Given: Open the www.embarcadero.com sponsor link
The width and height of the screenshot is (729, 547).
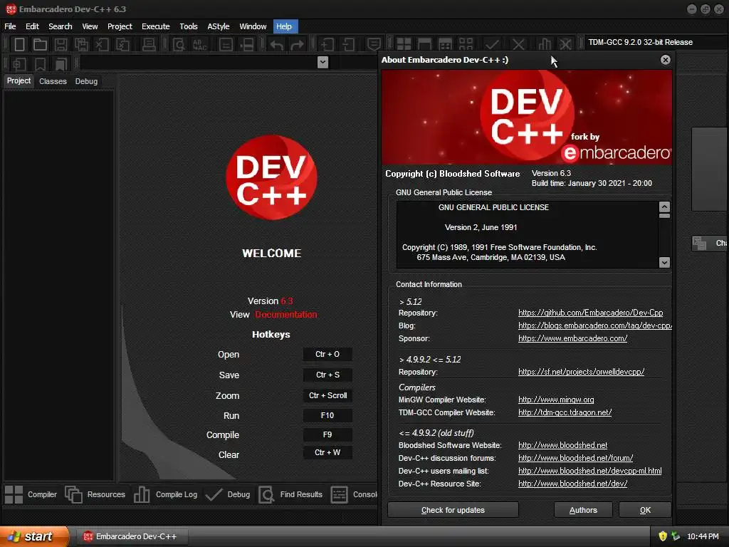Looking at the screenshot, I should pyautogui.click(x=573, y=338).
